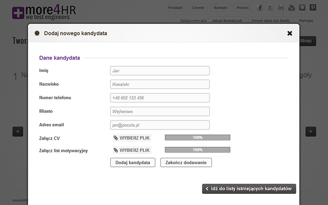The height and width of the screenshot is (205, 328).
Task: Click the Imię input field
Action: 160,71
